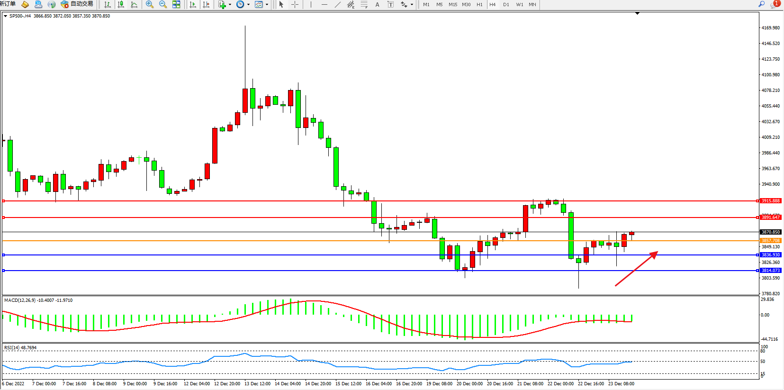
Task: Open the add indicators dropdown arrow
Action: 230,5
